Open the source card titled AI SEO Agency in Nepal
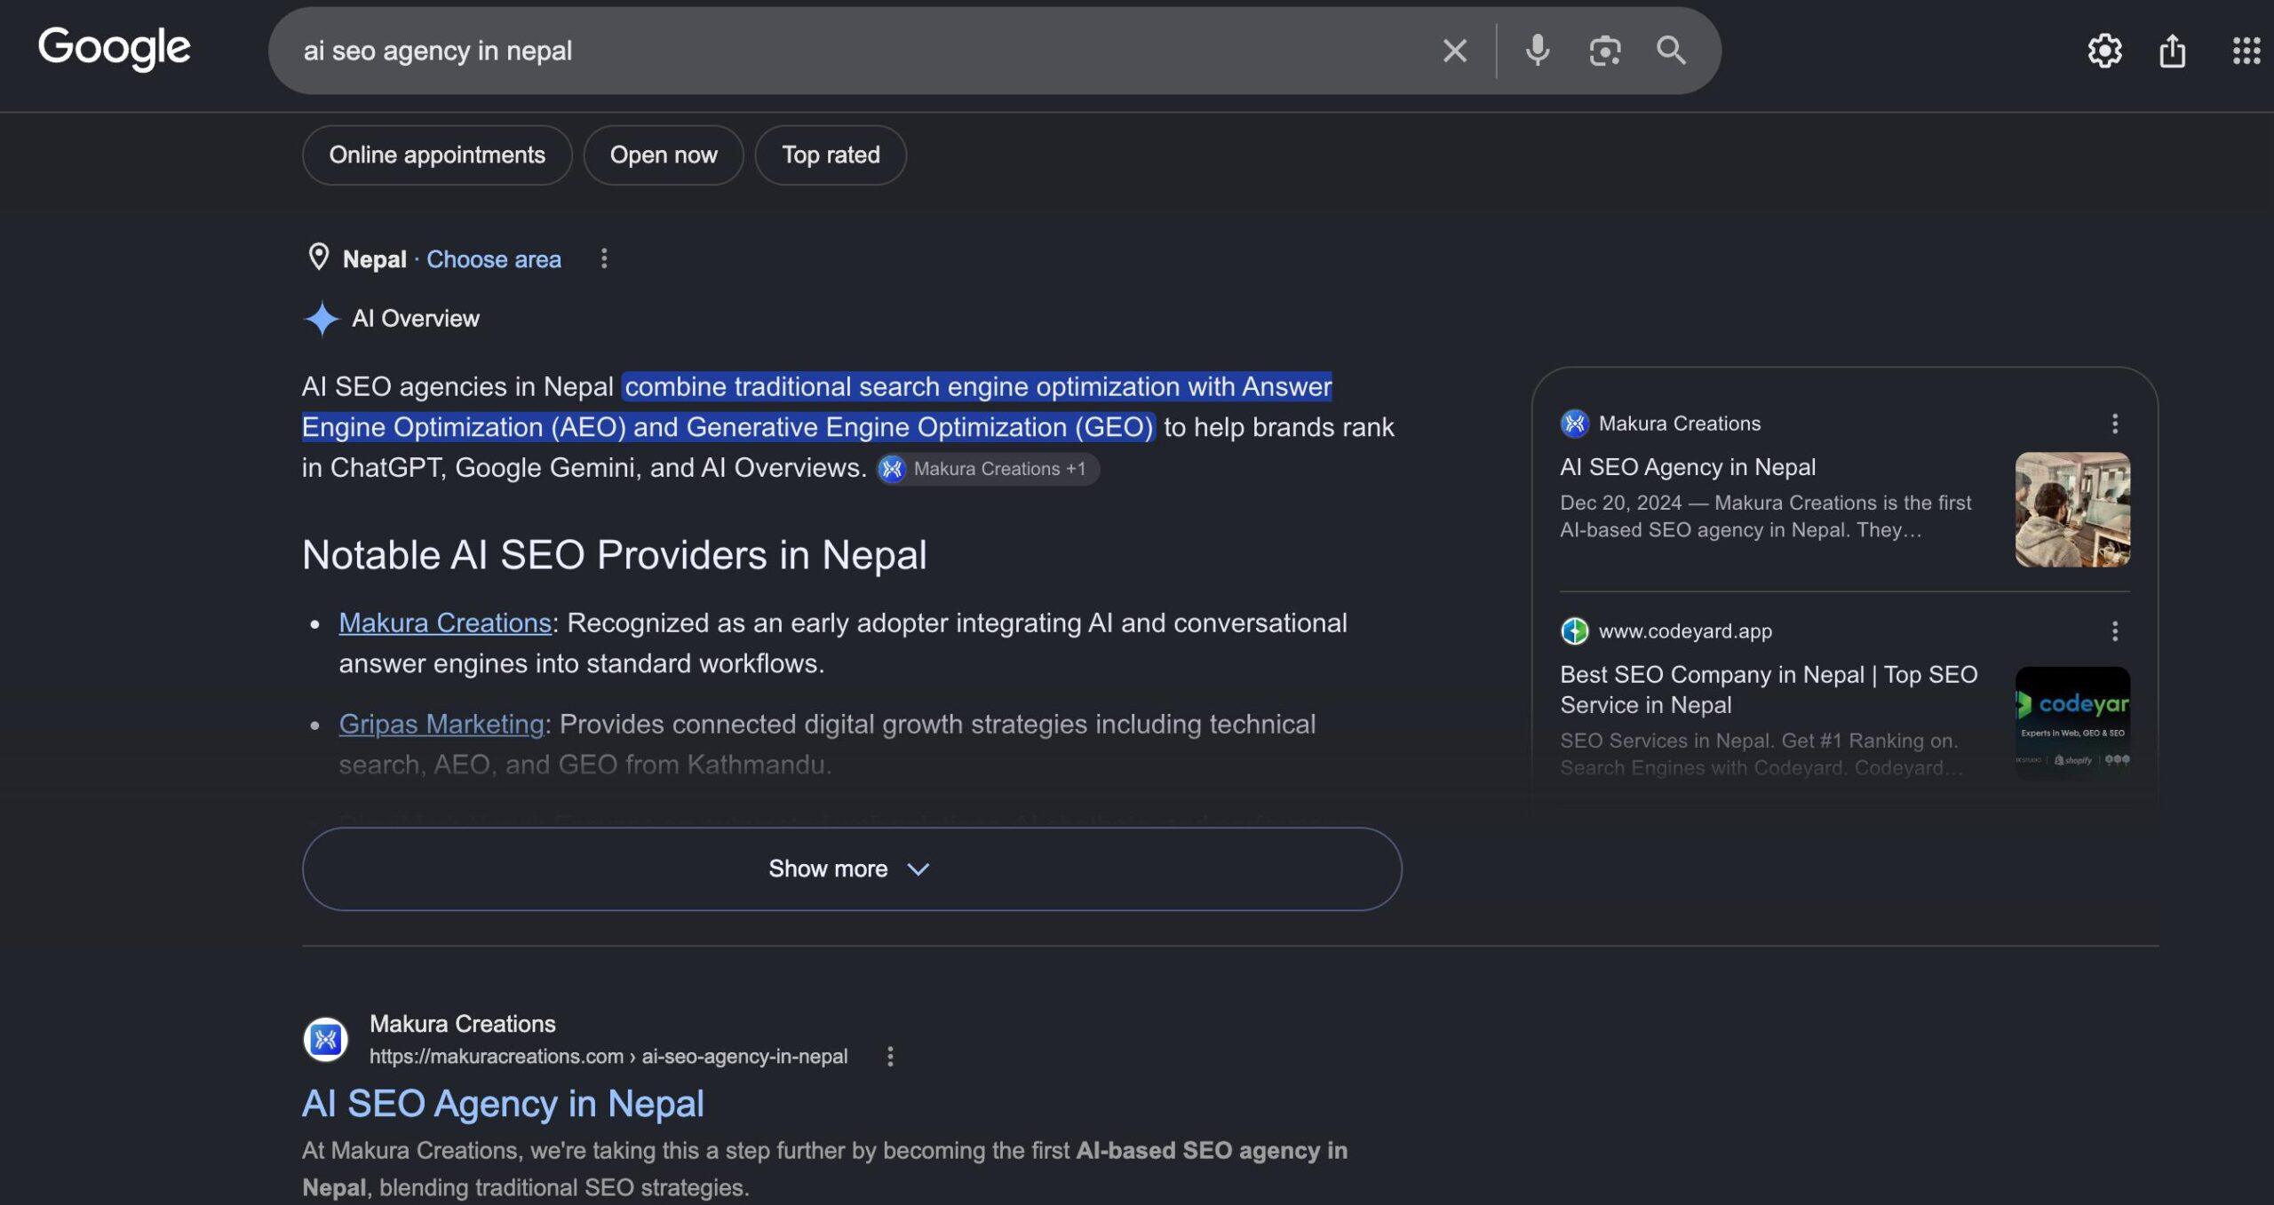Screen dimensions: 2274x1205 pyautogui.click(x=1688, y=466)
